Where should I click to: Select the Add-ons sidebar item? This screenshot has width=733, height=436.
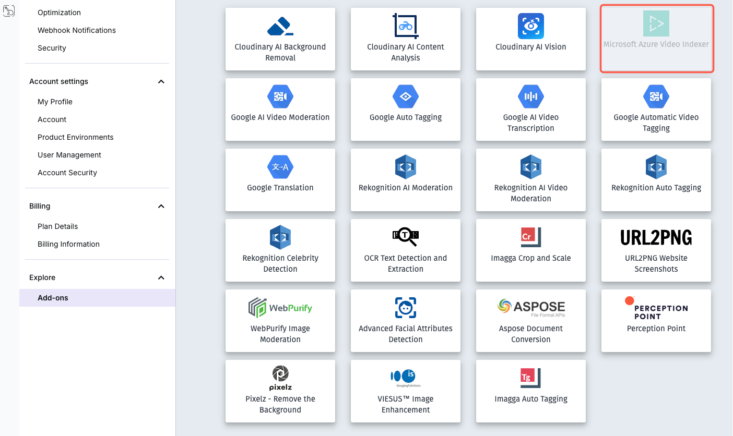(x=97, y=298)
